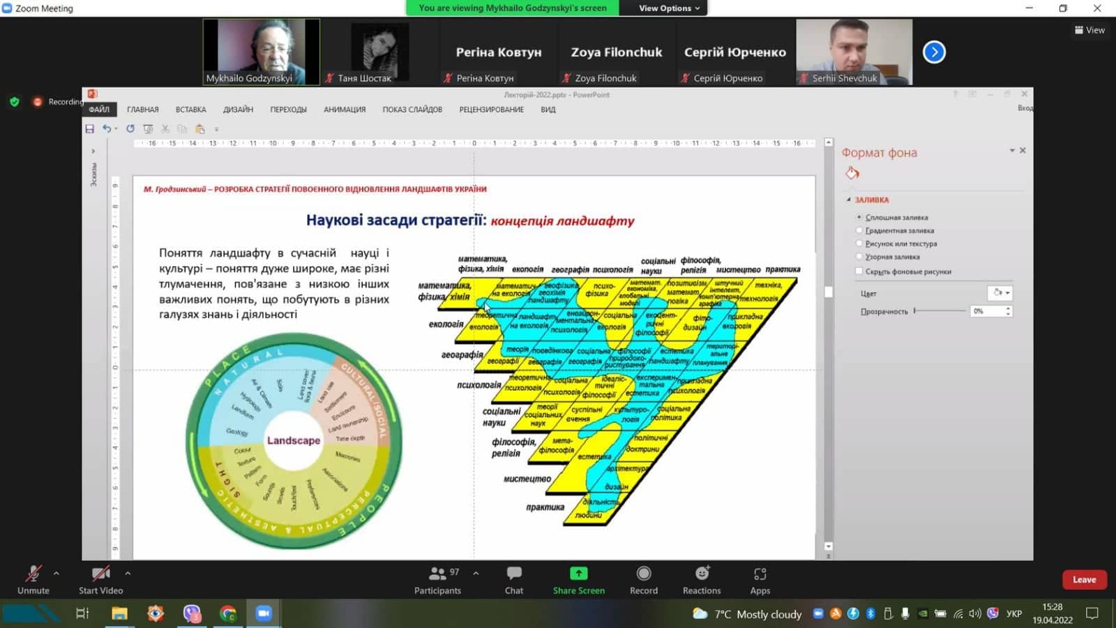The height and width of the screenshot is (628, 1116).
Task: Check Скрыть фоновые рисунки checkbox
Action: [x=859, y=271]
